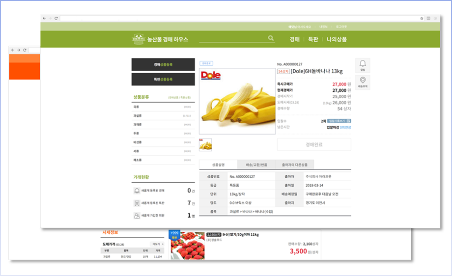Viewport: 452px width, 276px height.
Task: Click the 입찰기록보기 button
Action: [x=339, y=121]
